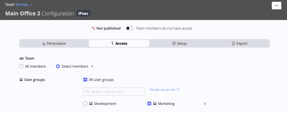
Task: Click the IPsec protocol badge
Action: pos(84,13)
